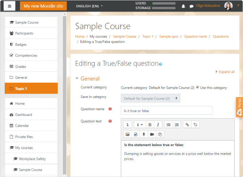Open Badges in the sidebar

pos(31,45)
